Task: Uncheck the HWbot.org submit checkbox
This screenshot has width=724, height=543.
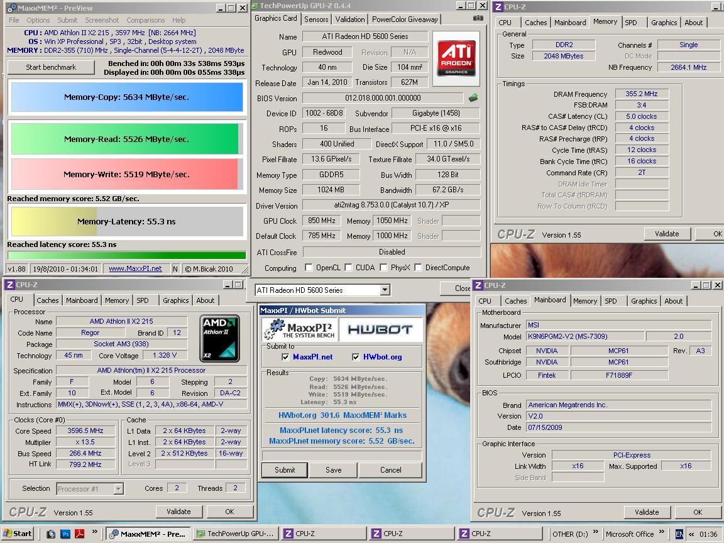Action: click(356, 357)
